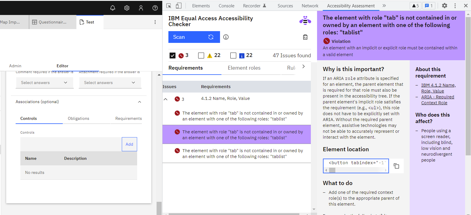471x215 pixels.
Task: Switch to the Questionnair... tab
Action: pyautogui.click(x=52, y=22)
